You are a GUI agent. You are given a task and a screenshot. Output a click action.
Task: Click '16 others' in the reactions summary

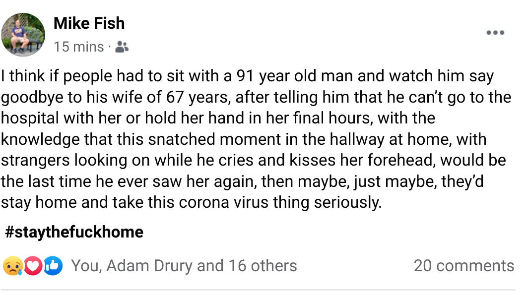point(263,266)
